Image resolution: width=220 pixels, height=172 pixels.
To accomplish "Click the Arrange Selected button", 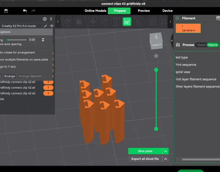I will 30,76.
